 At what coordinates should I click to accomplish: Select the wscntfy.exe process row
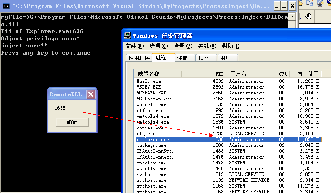[228, 168]
